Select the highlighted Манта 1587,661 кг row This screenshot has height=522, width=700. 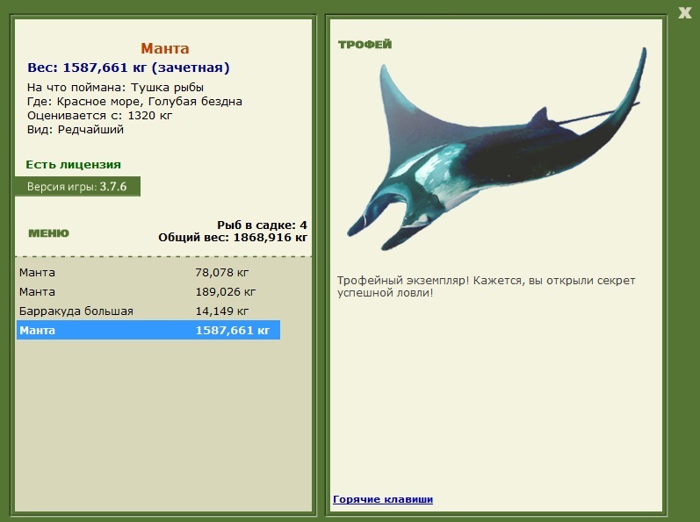point(148,331)
